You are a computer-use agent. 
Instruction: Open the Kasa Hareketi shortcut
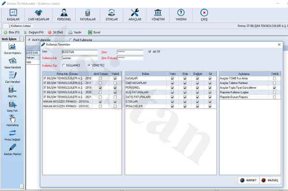point(13,63)
